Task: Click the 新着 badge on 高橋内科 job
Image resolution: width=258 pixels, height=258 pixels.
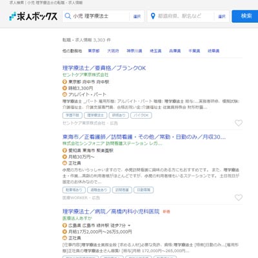Action: click(166, 212)
